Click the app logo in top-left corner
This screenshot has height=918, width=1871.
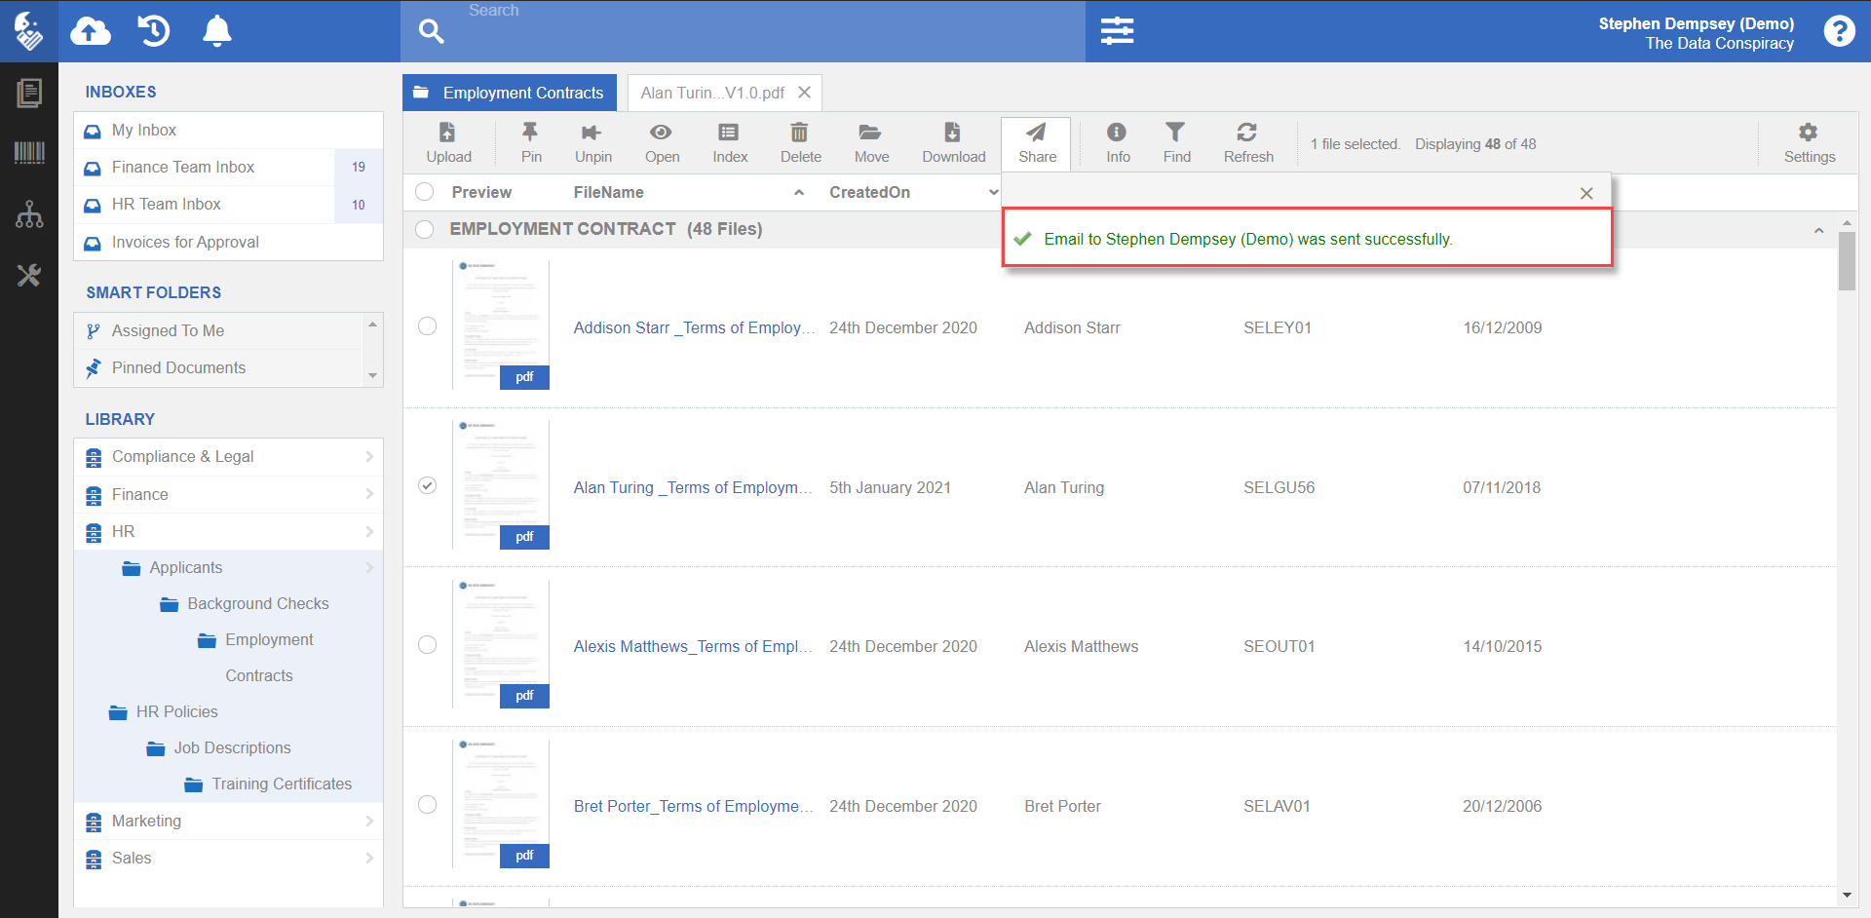pos(29,31)
